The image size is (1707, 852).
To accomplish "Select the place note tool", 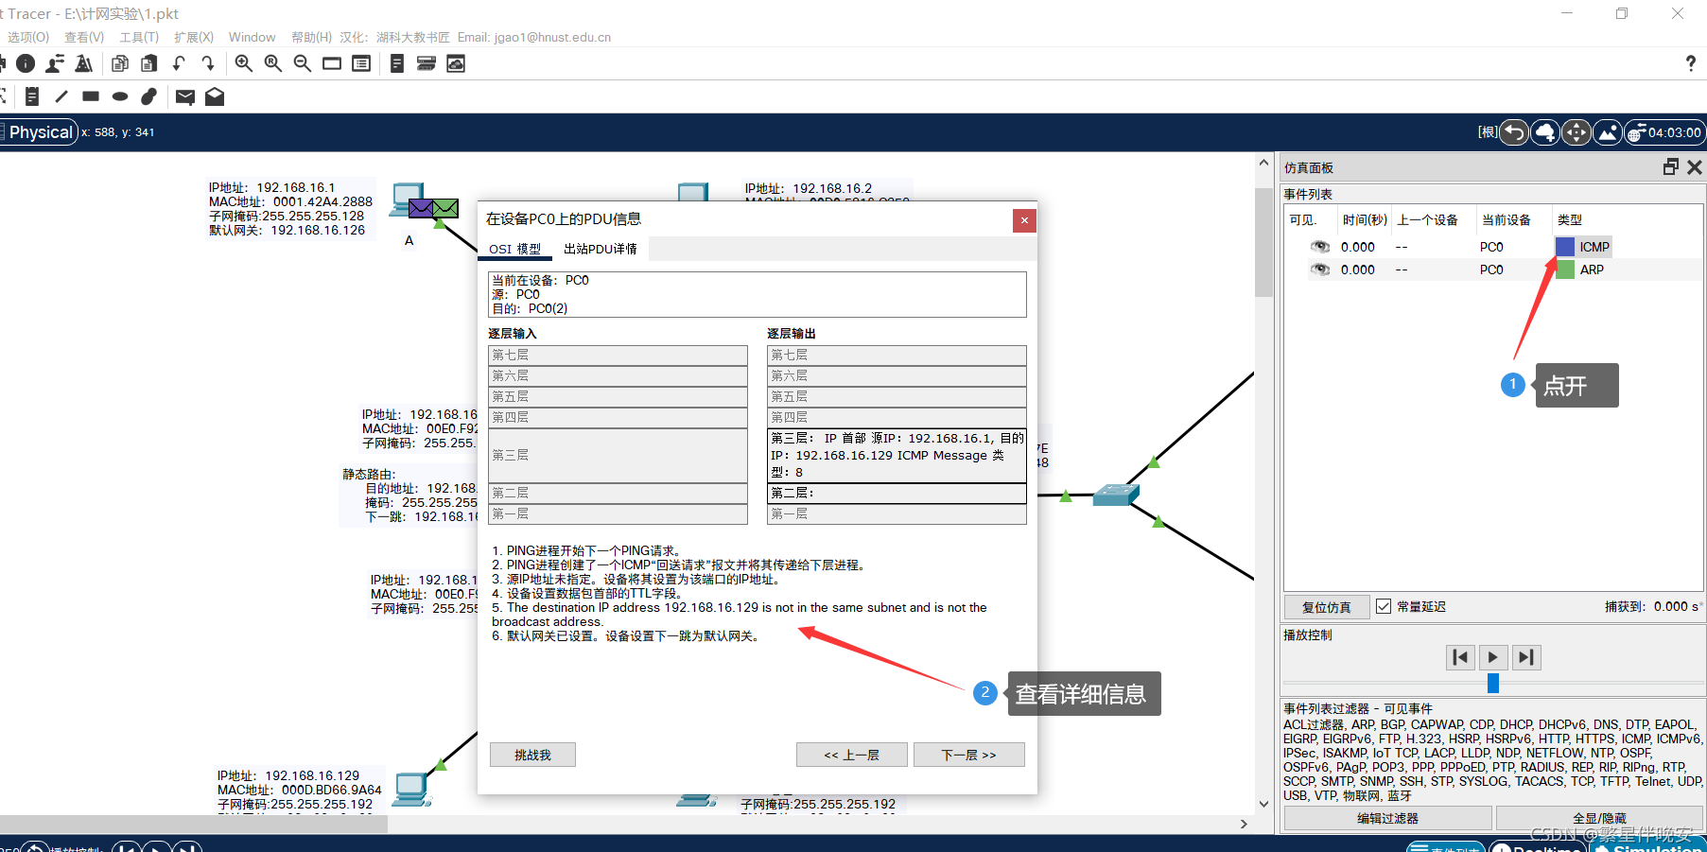I will coord(32,96).
